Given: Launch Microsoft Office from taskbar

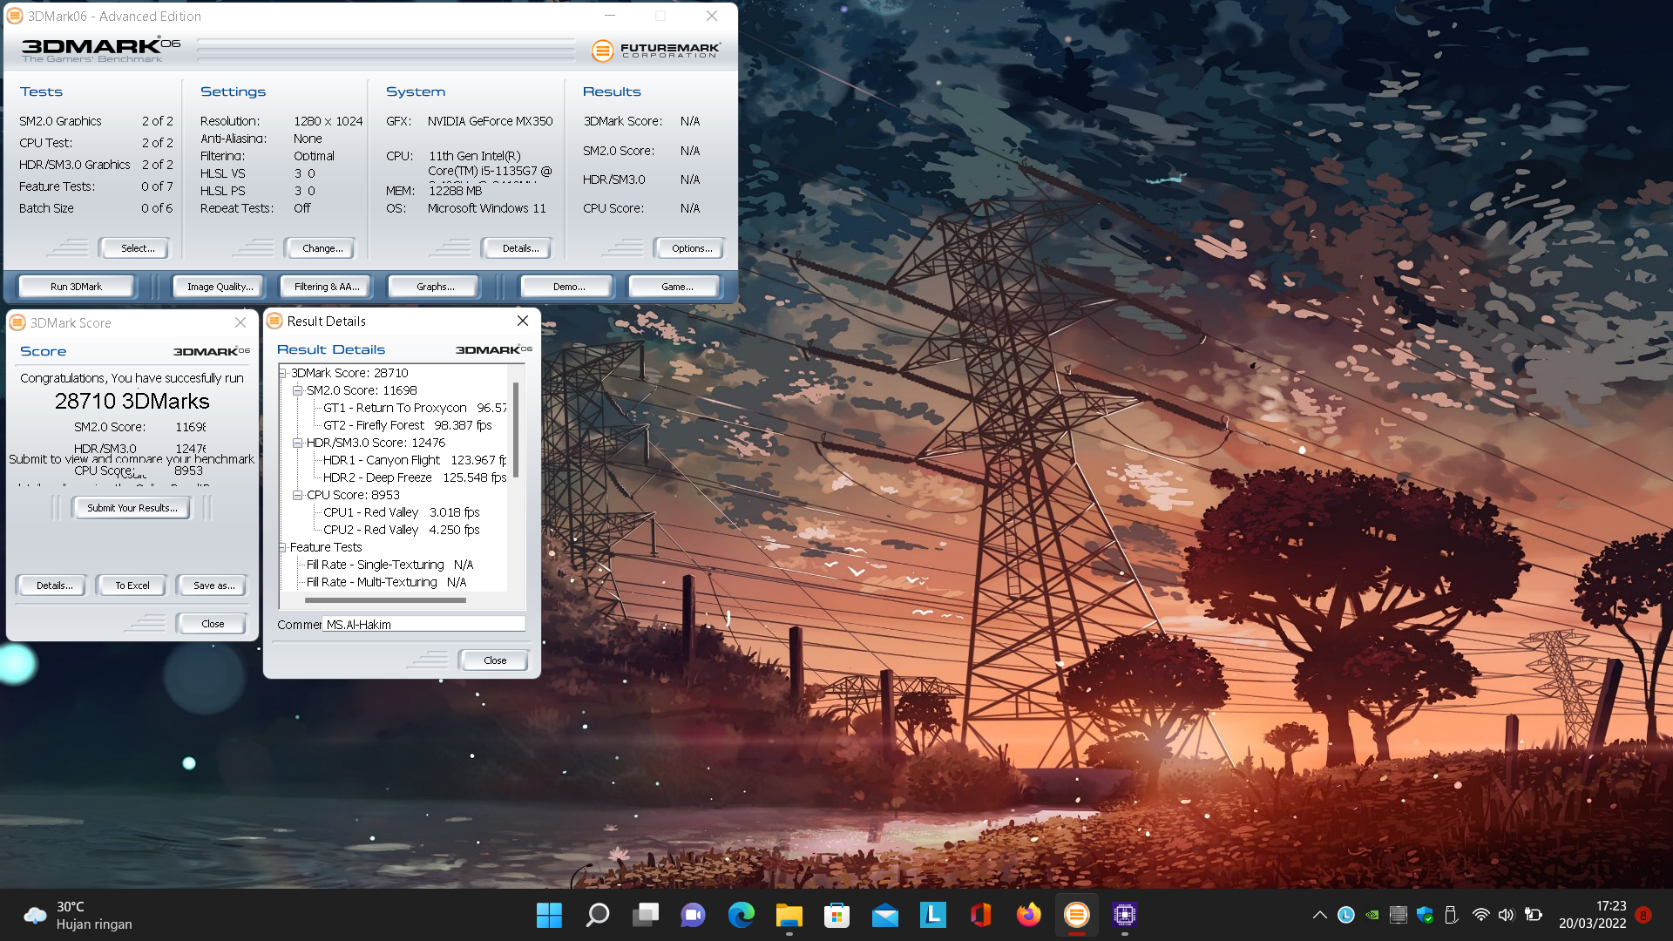Looking at the screenshot, I should (x=981, y=915).
